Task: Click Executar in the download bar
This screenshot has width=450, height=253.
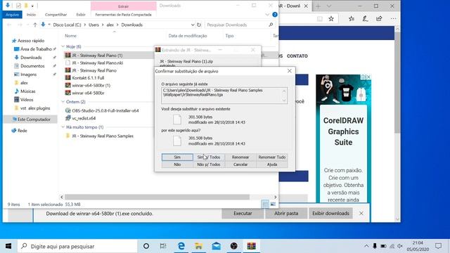Action: 243,214
